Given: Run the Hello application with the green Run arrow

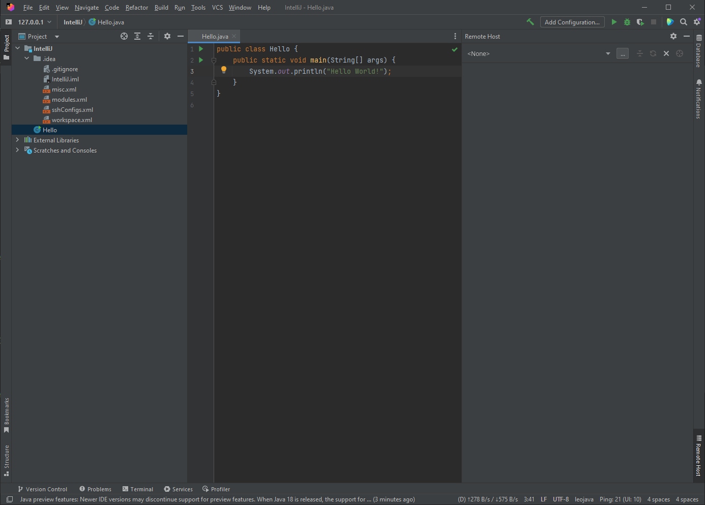Looking at the screenshot, I should pos(614,22).
